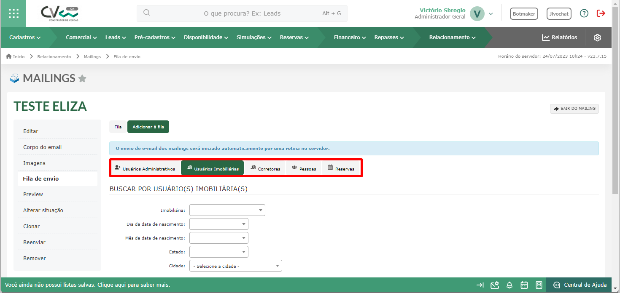Screen dimensions: 620x293
Task: Click the saved lists notice in bottom bar
Action: pos(88,285)
